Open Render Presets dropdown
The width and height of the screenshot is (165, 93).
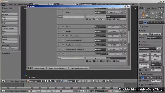point(147,49)
